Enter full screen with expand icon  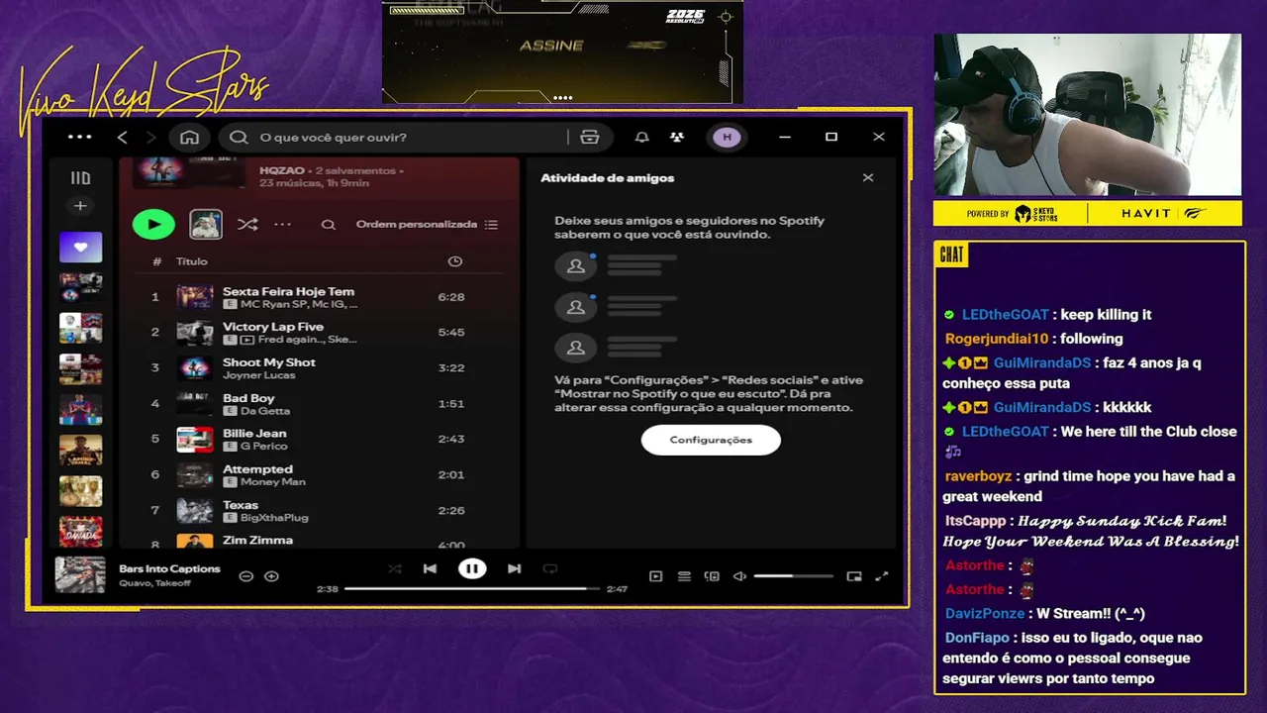click(882, 576)
